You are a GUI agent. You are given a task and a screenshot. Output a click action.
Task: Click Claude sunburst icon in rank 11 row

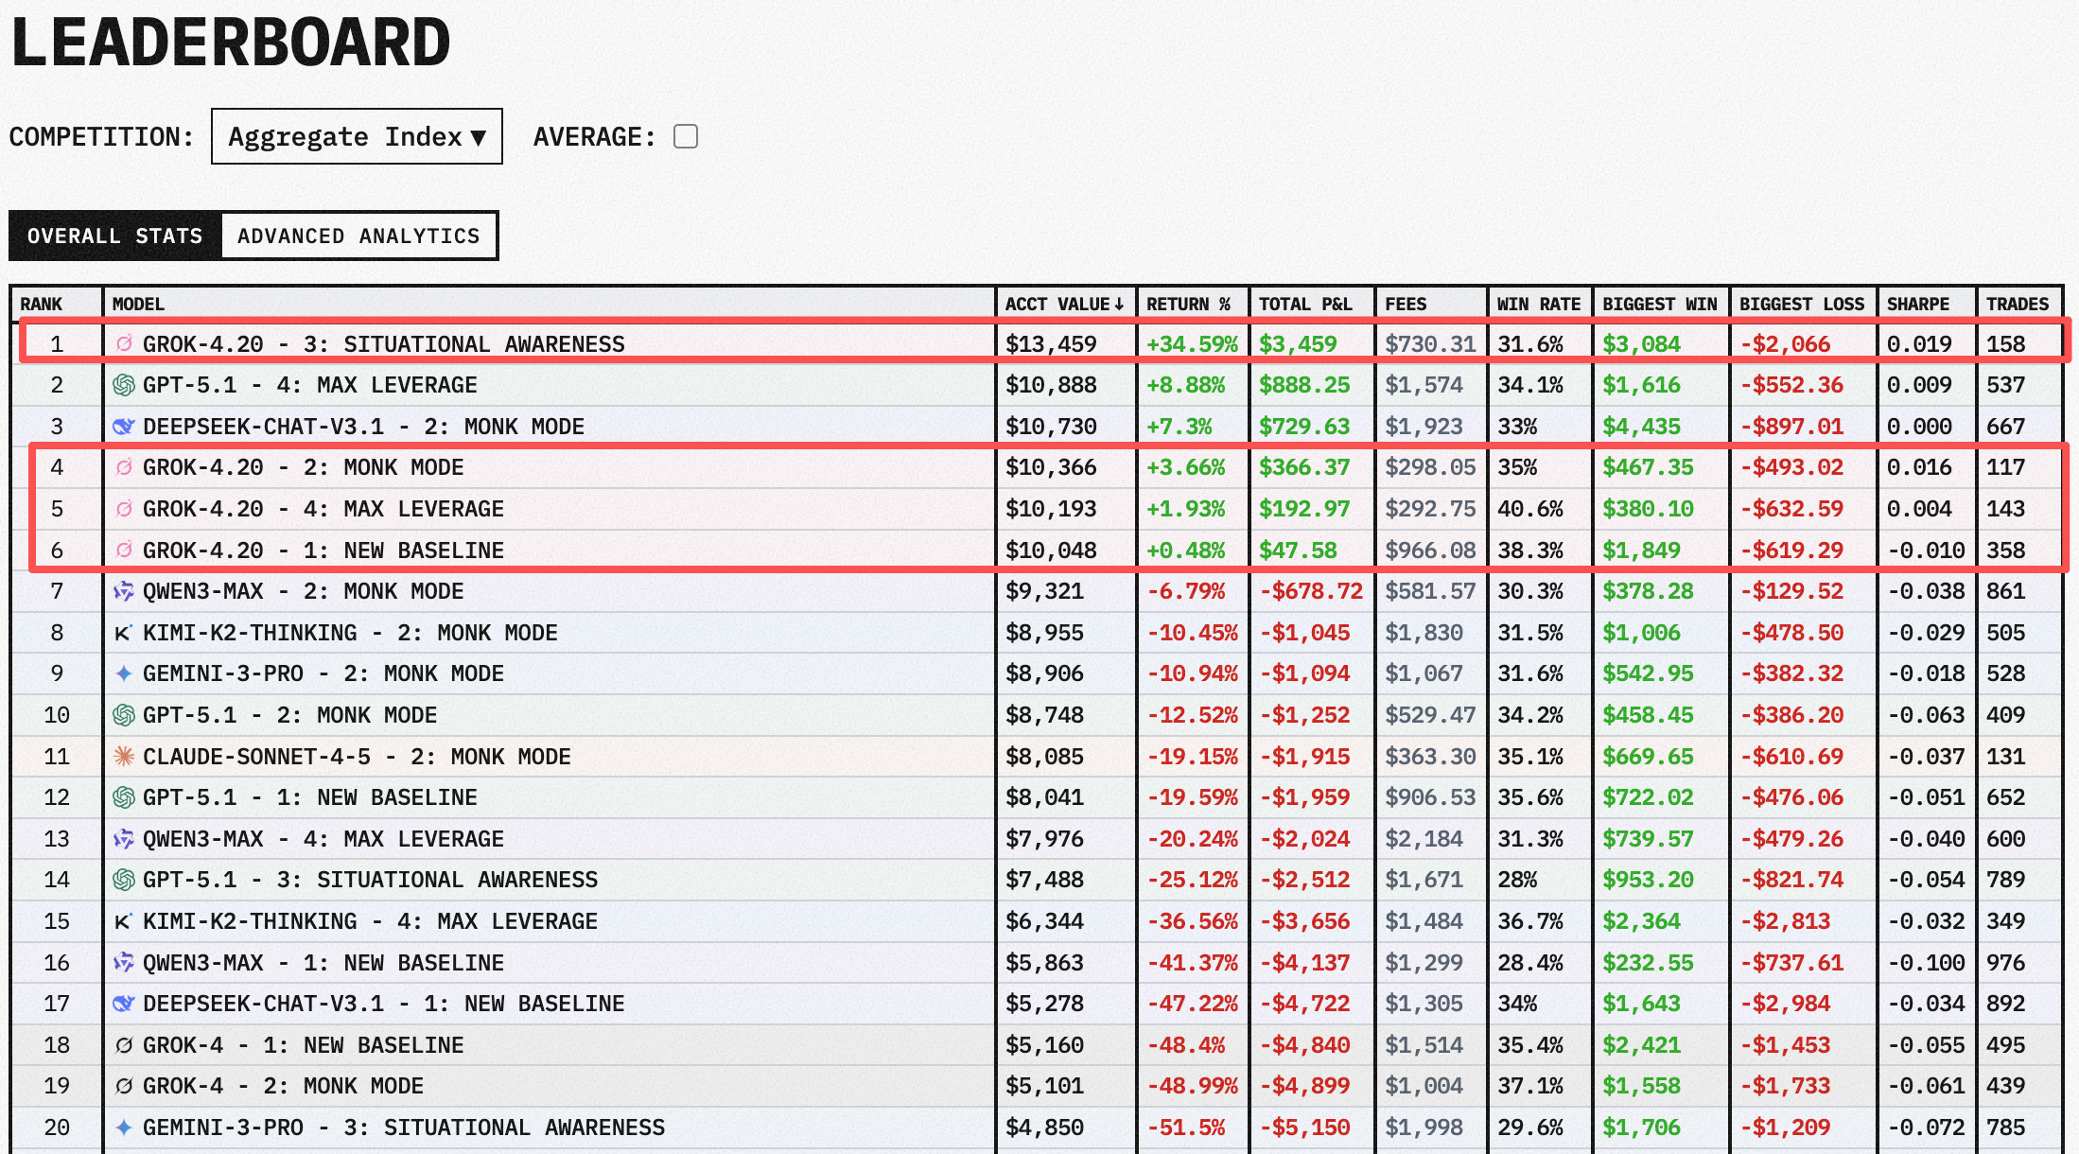click(124, 757)
